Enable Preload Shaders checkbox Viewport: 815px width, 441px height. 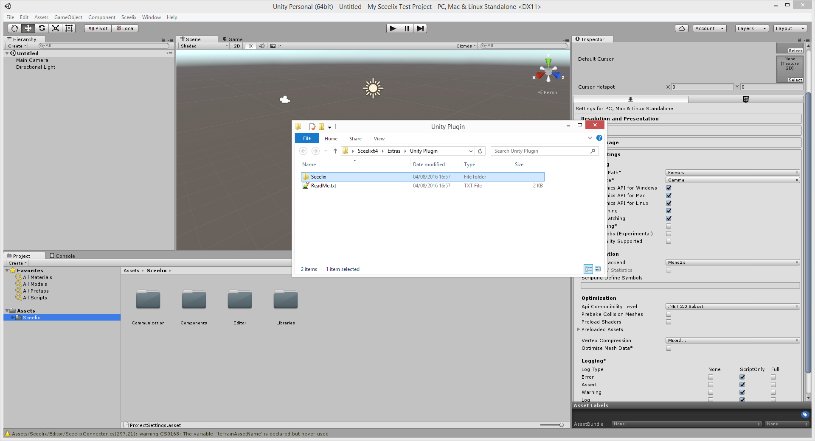(x=669, y=322)
